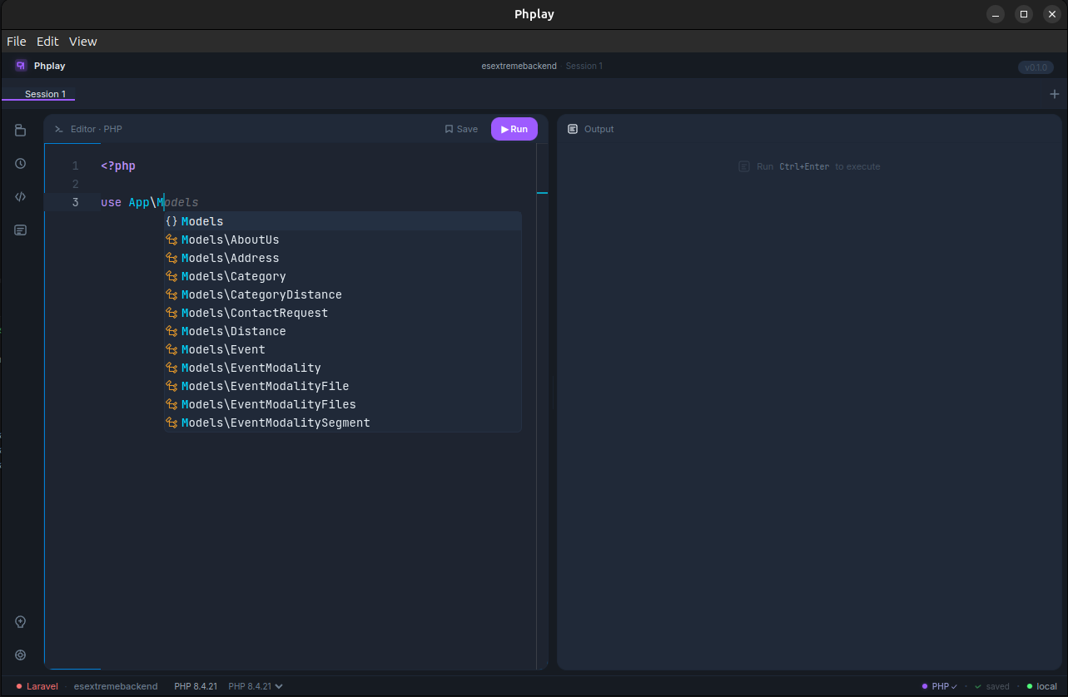
Task: Select Models\Category autocomplete suggestion
Action: click(x=343, y=276)
